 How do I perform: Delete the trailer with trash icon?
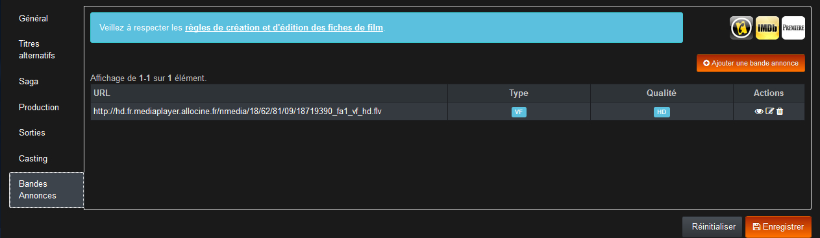click(x=780, y=112)
